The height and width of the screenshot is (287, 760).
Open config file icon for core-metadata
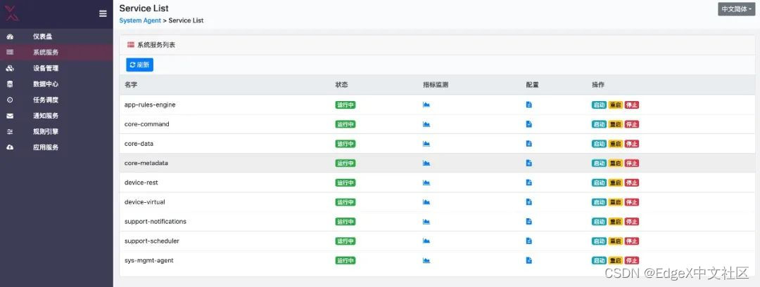click(x=528, y=163)
